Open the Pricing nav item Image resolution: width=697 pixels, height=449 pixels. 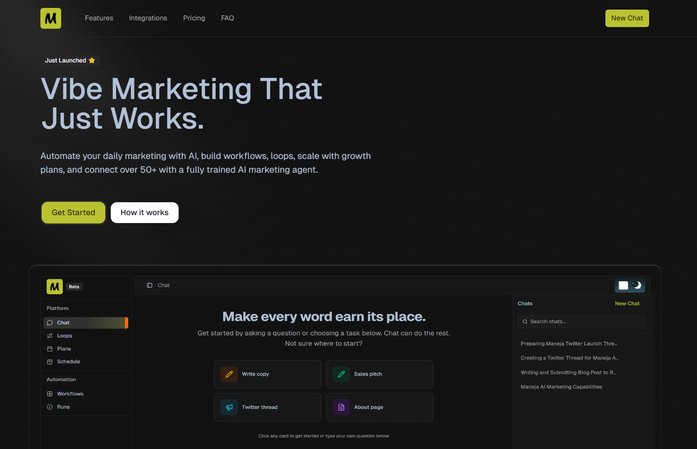pyautogui.click(x=194, y=18)
